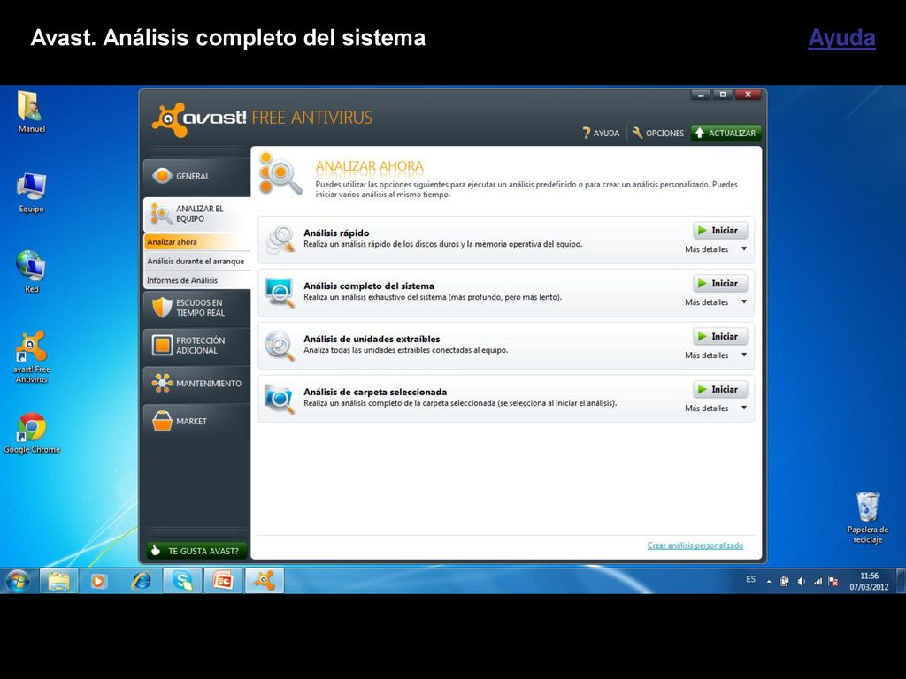Click the Show desktop strip beside the clock

(x=901, y=581)
